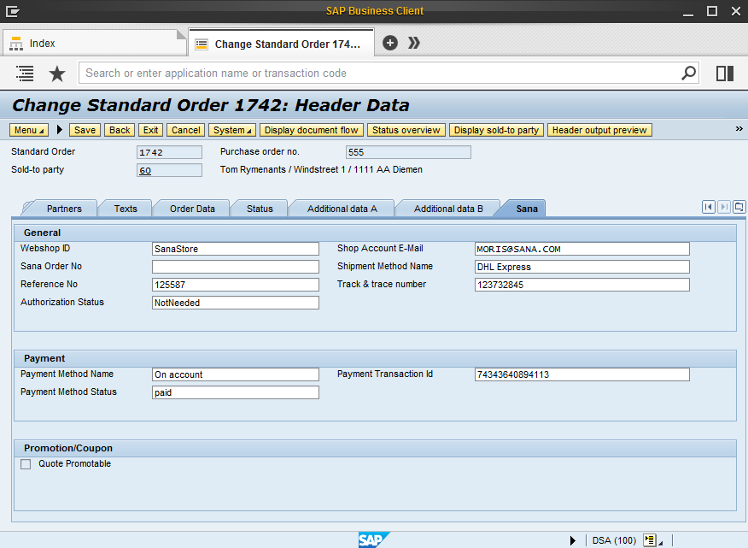Screen dimensions: 748x548
Task: Click the Track & trace number field
Action: point(581,284)
